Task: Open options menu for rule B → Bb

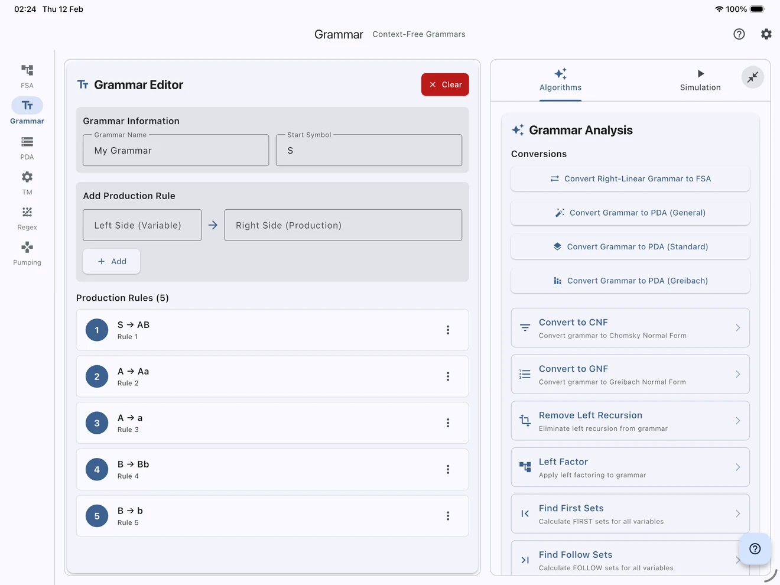Action: click(x=448, y=469)
